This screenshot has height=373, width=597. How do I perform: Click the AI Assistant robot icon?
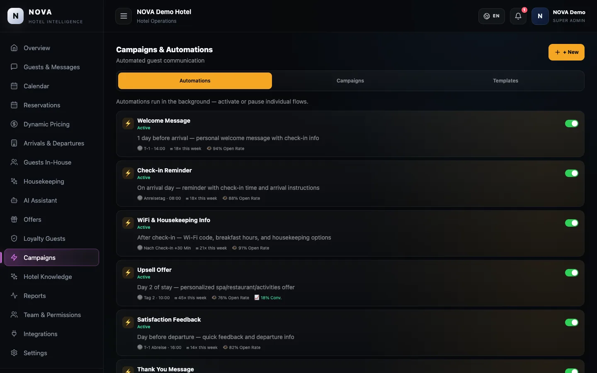tap(14, 200)
